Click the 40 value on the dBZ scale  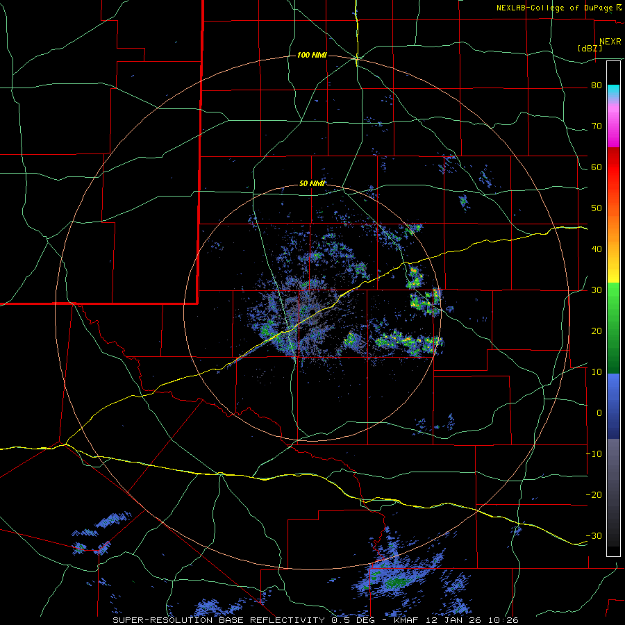coord(597,249)
